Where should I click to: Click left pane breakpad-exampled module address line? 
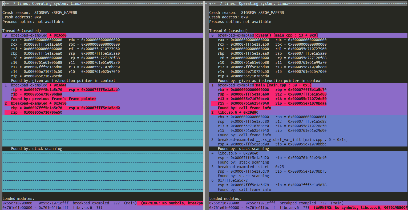click(x=103, y=203)
